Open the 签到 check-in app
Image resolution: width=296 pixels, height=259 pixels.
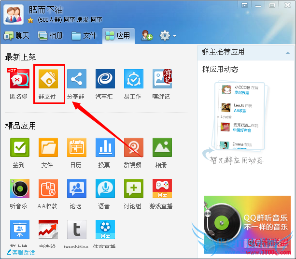(20, 147)
